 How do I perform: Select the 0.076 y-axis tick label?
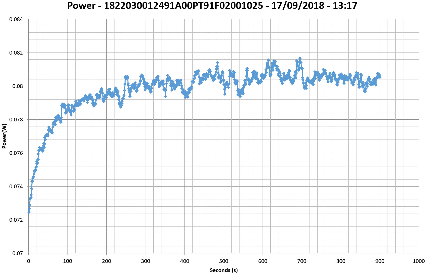(16, 153)
